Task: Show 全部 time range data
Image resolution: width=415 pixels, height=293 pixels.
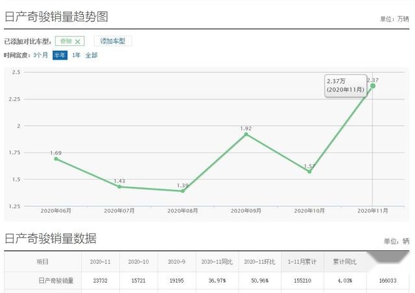Action: coord(91,55)
